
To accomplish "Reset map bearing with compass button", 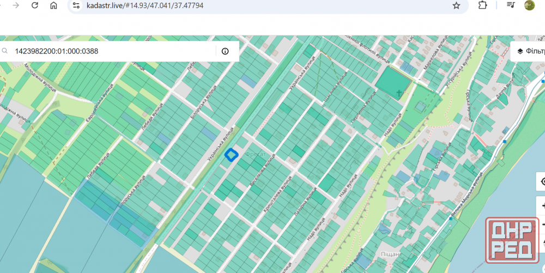I will (542, 240).
